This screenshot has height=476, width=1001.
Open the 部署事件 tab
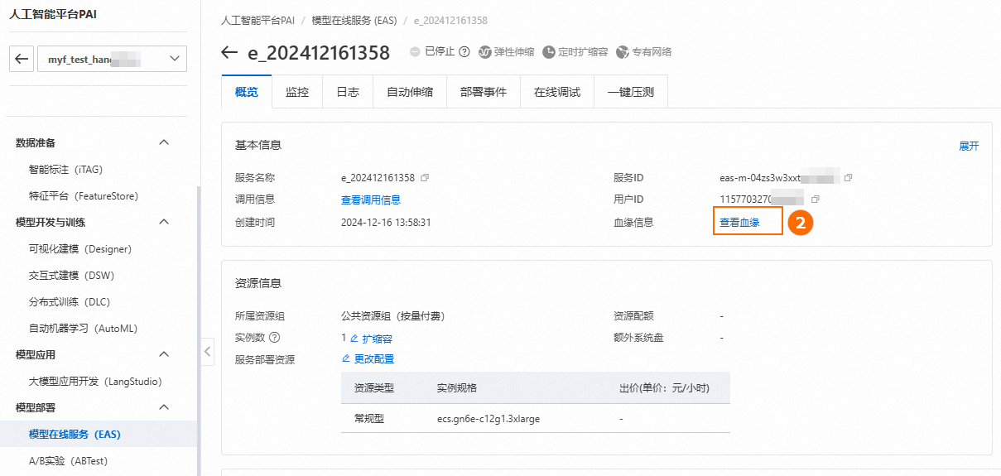[x=484, y=92]
